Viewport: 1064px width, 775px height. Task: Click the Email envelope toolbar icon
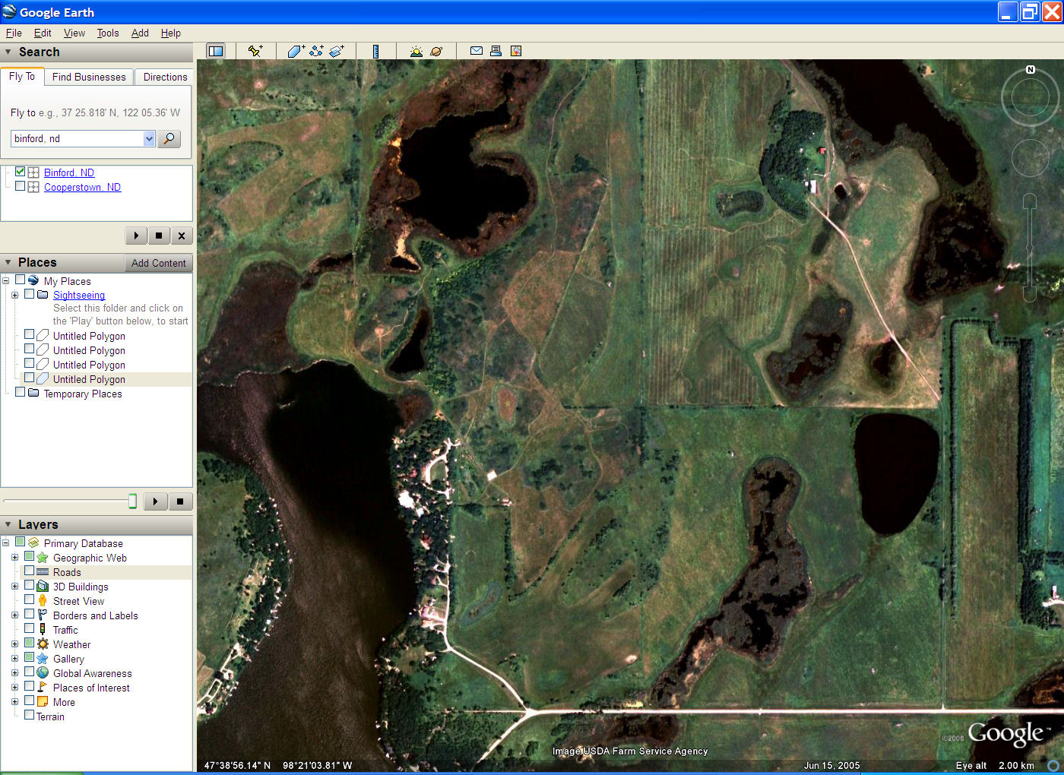(477, 51)
